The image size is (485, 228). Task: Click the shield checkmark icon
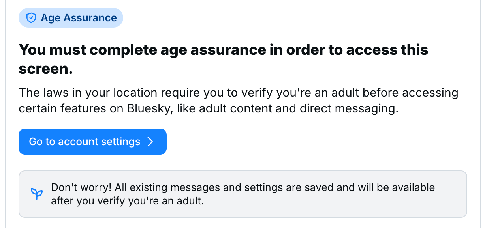tap(31, 18)
